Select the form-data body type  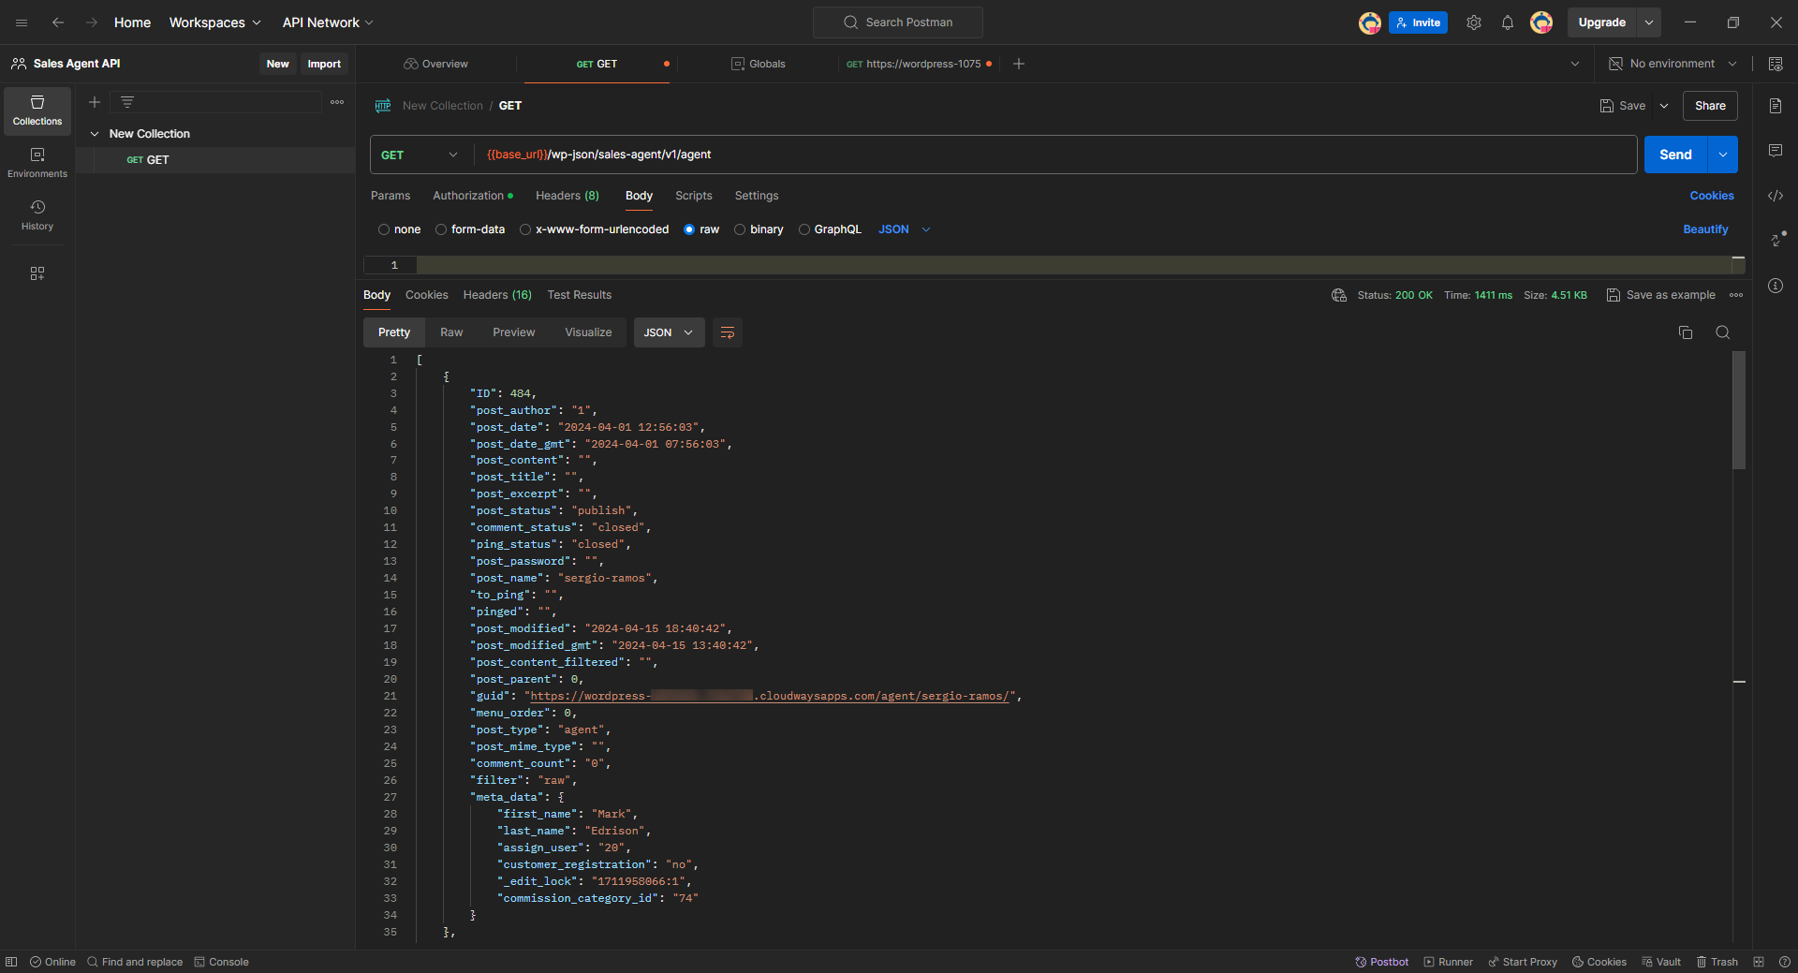tap(441, 229)
